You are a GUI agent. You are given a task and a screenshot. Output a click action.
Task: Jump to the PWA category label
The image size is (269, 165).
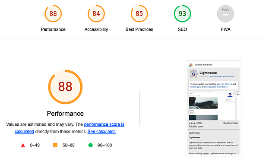tap(225, 29)
